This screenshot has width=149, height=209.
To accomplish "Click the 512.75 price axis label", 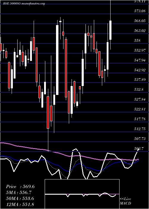I will 140,129.
